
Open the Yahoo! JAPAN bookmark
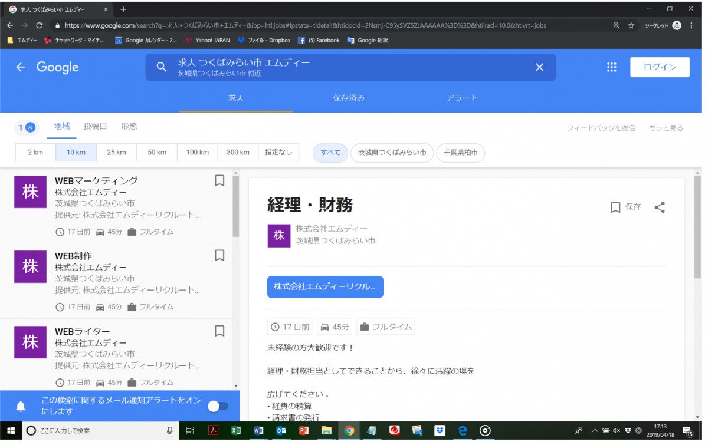(208, 40)
